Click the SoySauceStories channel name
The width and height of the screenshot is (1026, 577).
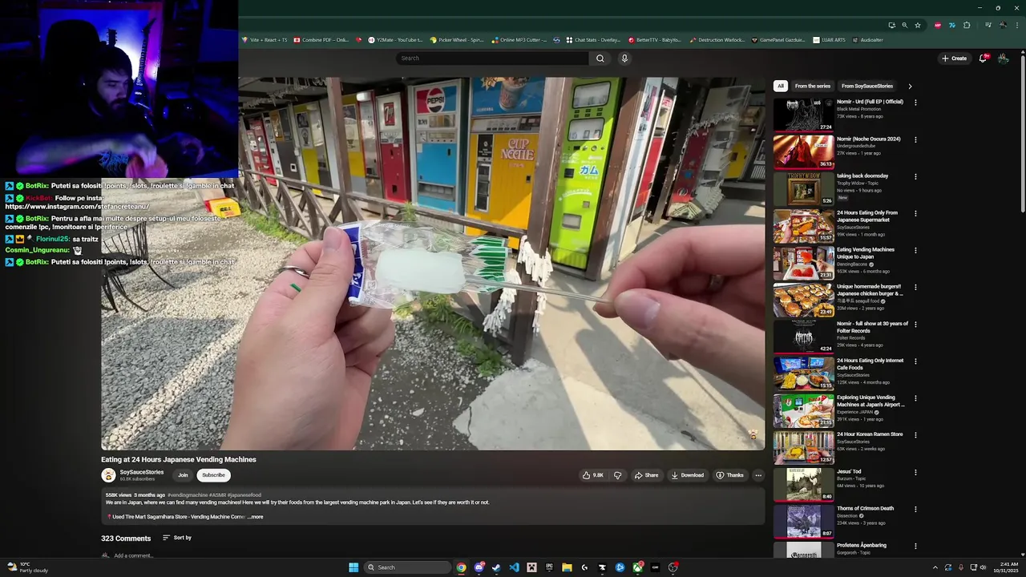point(142,472)
